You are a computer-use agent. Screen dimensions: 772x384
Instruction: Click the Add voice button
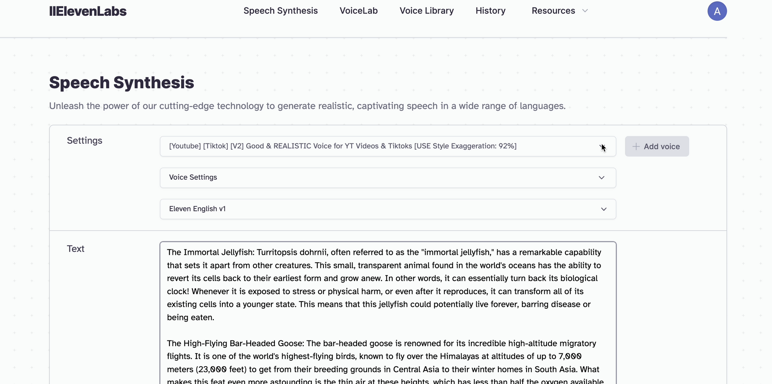[x=657, y=146]
